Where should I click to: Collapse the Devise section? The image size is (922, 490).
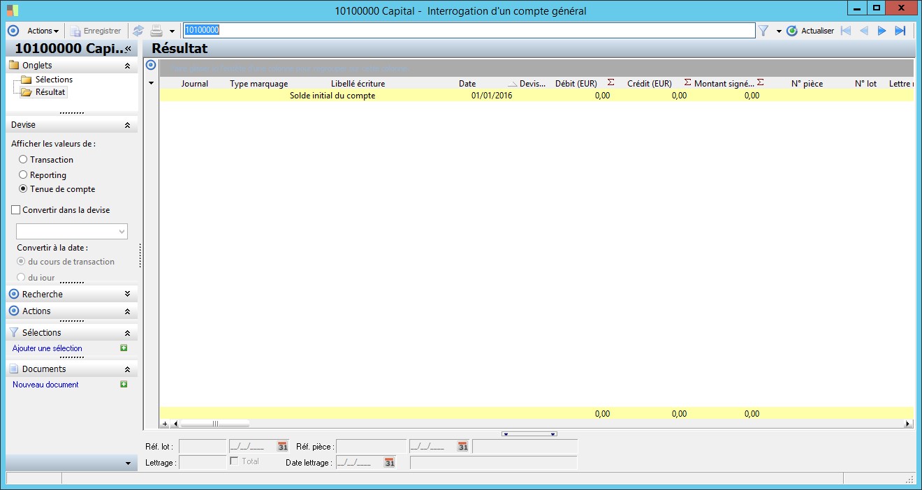pyautogui.click(x=127, y=125)
